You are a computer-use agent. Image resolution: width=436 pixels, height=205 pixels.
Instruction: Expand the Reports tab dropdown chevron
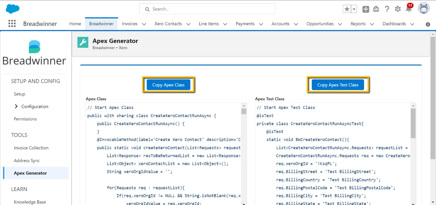point(372,24)
